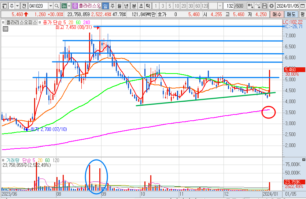Select interval 60 button
This screenshot has width=306, height=199.
pyautogui.click(x=198, y=6)
